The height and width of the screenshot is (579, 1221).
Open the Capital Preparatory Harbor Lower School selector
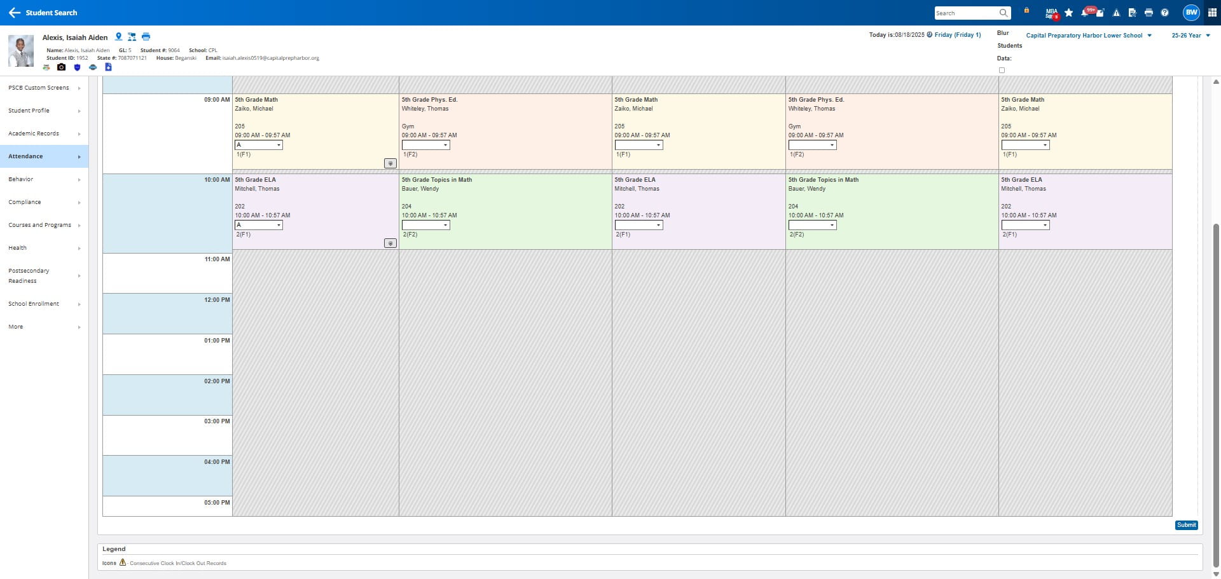1089,36
